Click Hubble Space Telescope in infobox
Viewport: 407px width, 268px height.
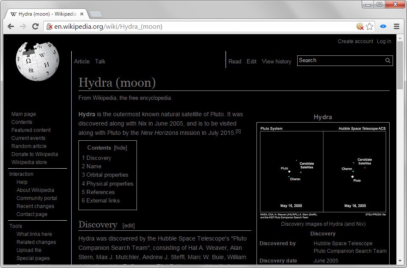(343, 243)
